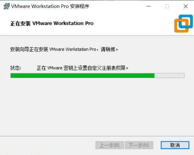Screen dimensions: 194x155
Task: Click the empty gray area below progress bar
Action: 97,107
